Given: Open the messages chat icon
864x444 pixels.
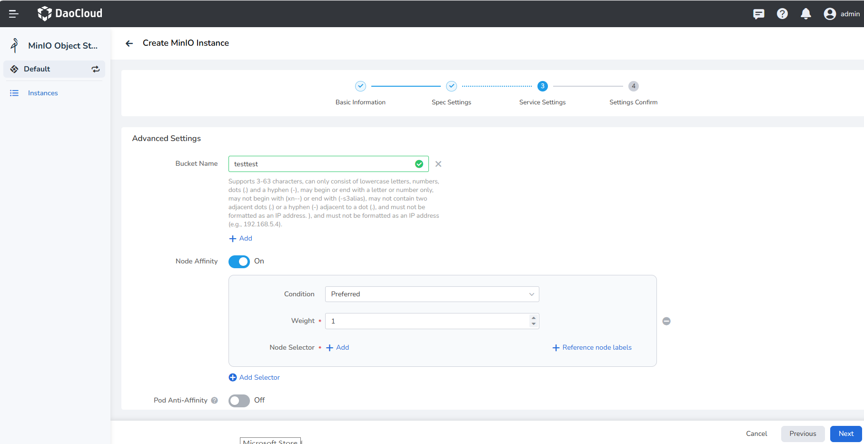Looking at the screenshot, I should pyautogui.click(x=758, y=14).
